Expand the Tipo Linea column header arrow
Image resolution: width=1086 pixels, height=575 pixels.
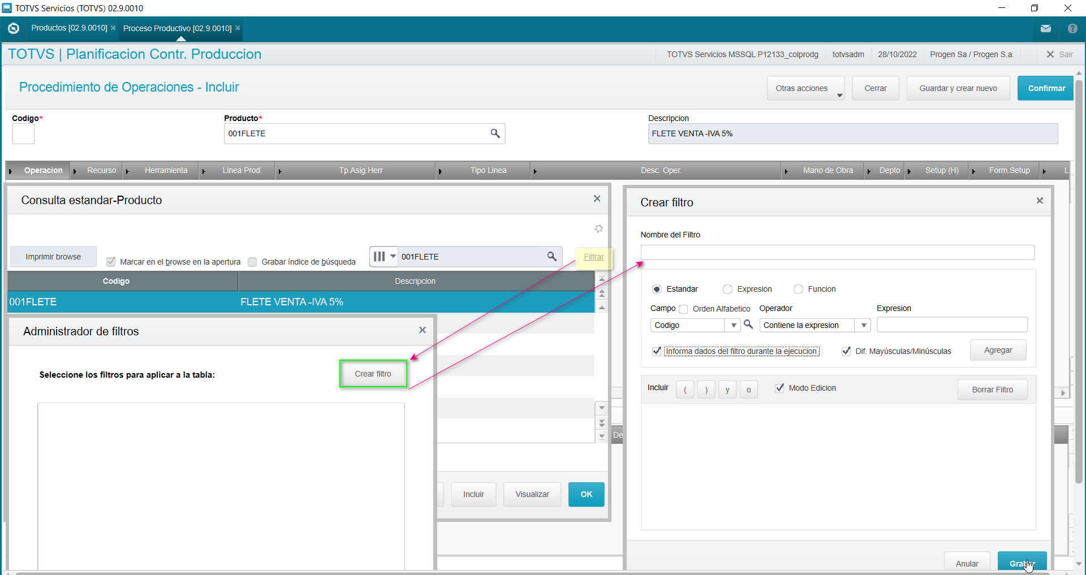[x=440, y=171]
